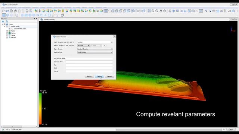Close the Volume Measure dialog

[x=114, y=37]
